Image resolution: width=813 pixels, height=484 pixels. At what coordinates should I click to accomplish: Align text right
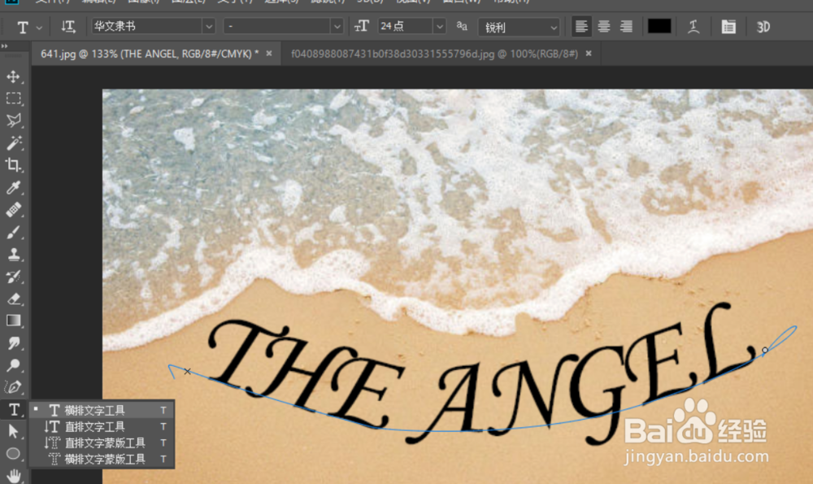pyautogui.click(x=626, y=27)
